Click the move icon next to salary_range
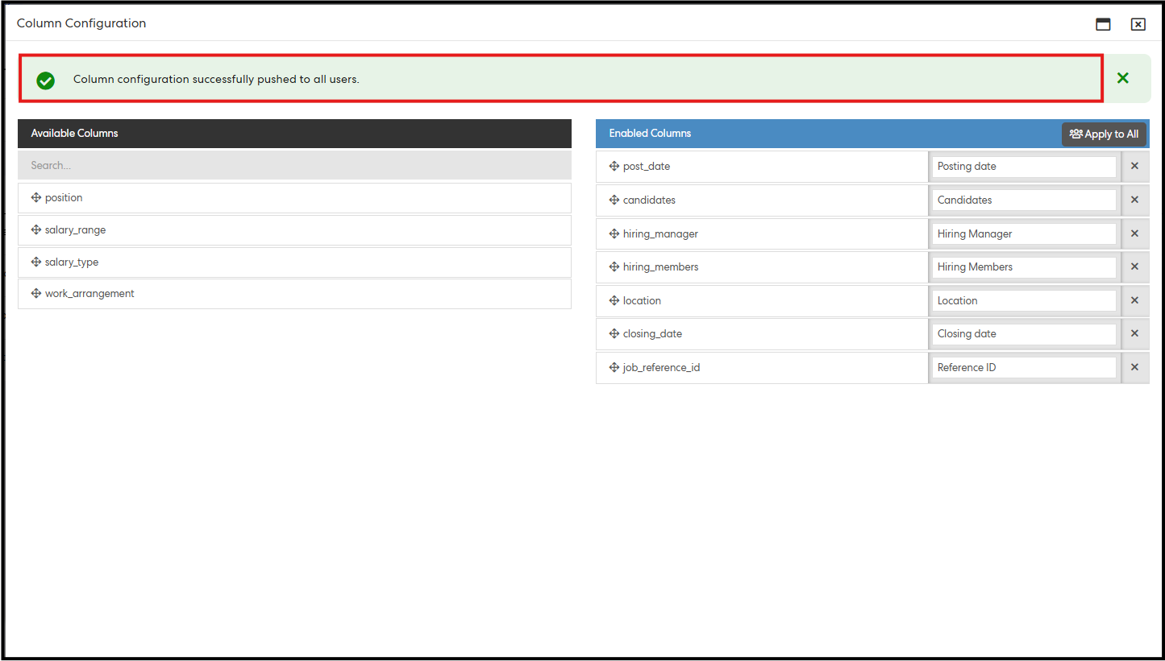The height and width of the screenshot is (661, 1165). (x=36, y=230)
